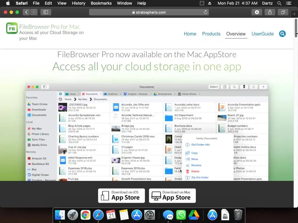Select the Overview nav link
This screenshot has height=223, width=298.
coord(236,34)
